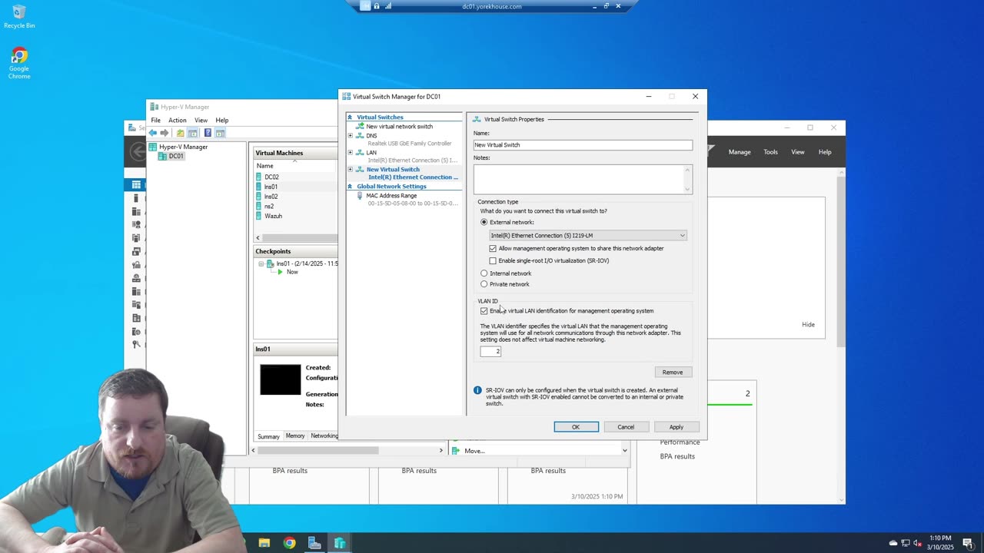Click Hide link in Server Manager
The image size is (984, 553).
tap(808, 324)
